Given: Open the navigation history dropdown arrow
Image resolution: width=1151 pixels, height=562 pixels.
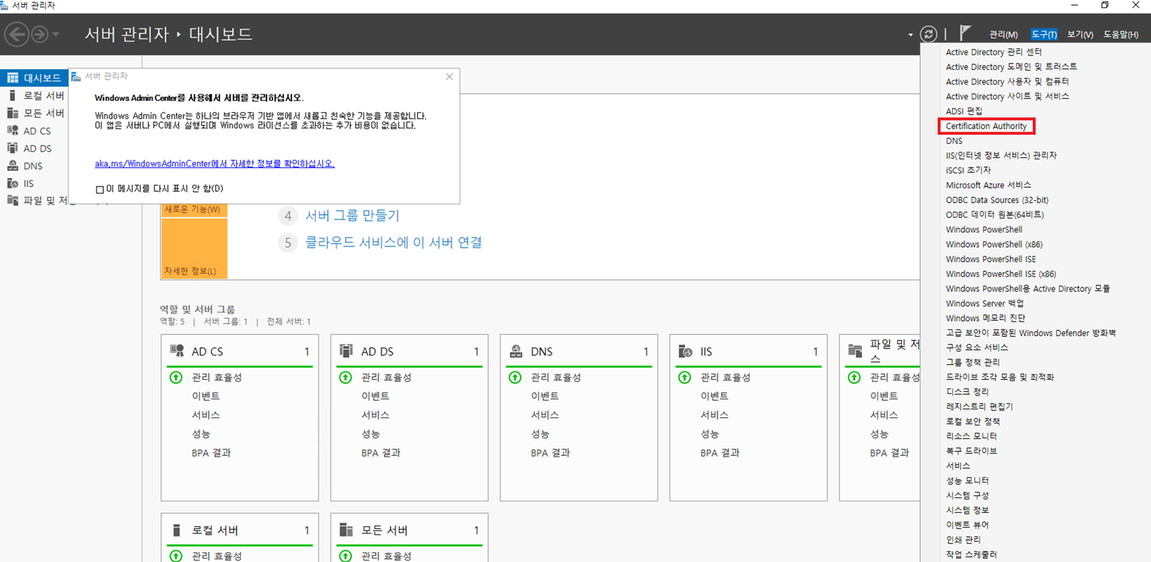Looking at the screenshot, I should click(x=56, y=35).
